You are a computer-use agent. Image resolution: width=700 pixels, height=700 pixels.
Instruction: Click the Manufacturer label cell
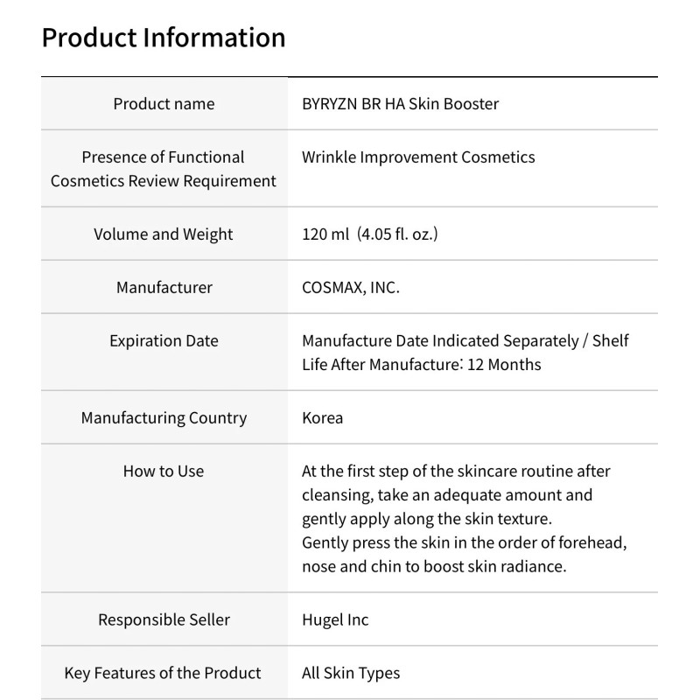tap(164, 287)
